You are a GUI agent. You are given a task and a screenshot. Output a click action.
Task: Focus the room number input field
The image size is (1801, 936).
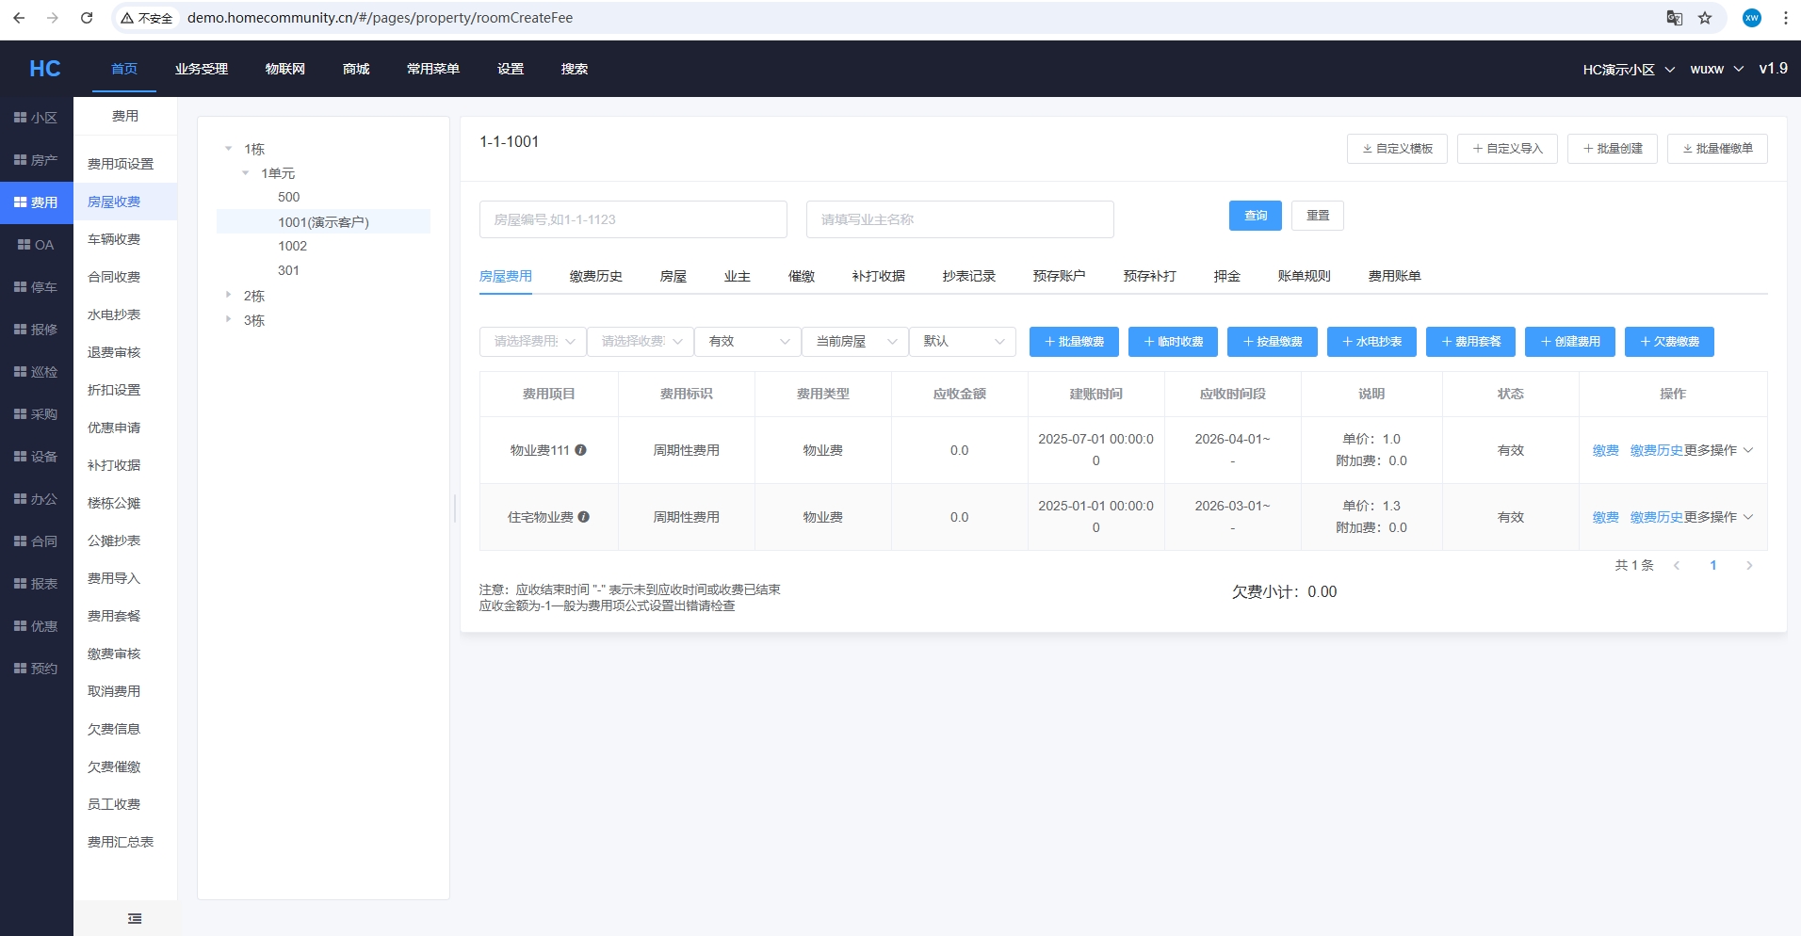[x=633, y=219]
